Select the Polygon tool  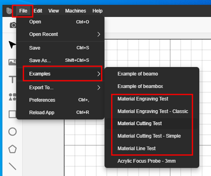point(13,149)
